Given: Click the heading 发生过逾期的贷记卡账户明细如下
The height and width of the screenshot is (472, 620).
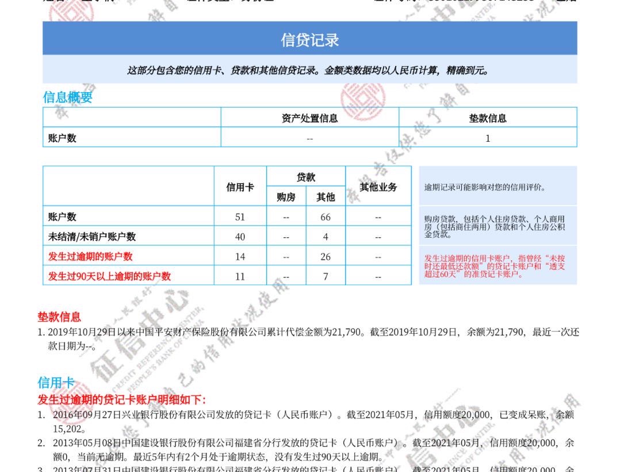Looking at the screenshot, I should point(122,399).
